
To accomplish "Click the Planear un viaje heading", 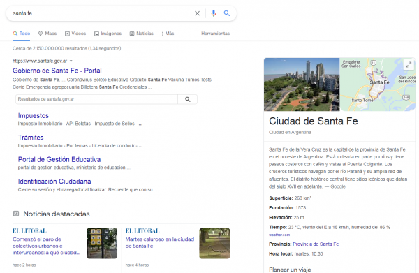I will coord(290,270).
